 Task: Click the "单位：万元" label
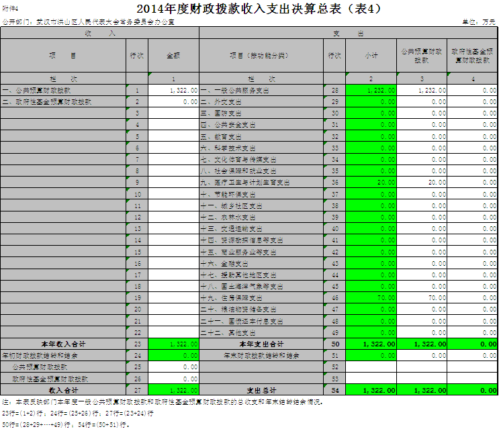pos(480,23)
